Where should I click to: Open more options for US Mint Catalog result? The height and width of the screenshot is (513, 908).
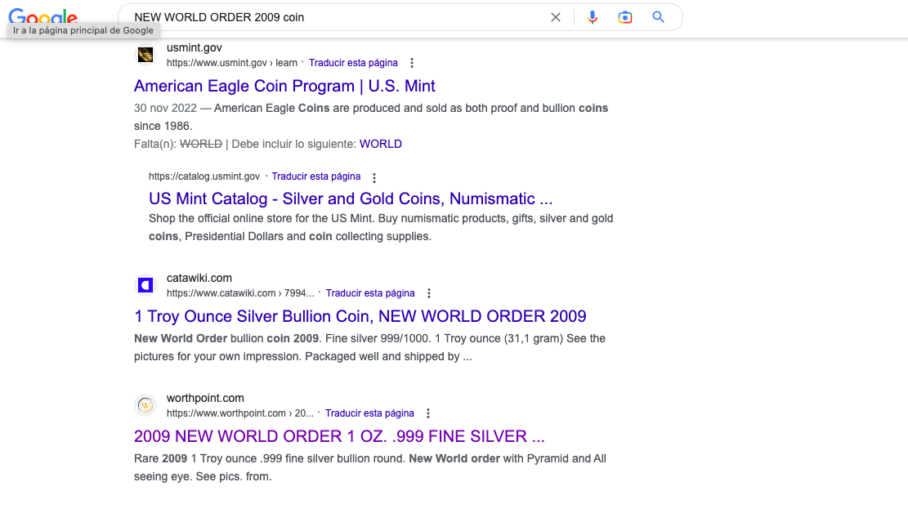pyautogui.click(x=374, y=177)
